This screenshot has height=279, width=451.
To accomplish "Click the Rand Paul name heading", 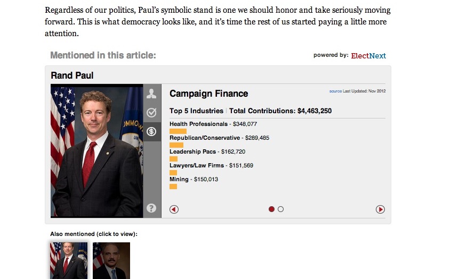I will (72, 75).
